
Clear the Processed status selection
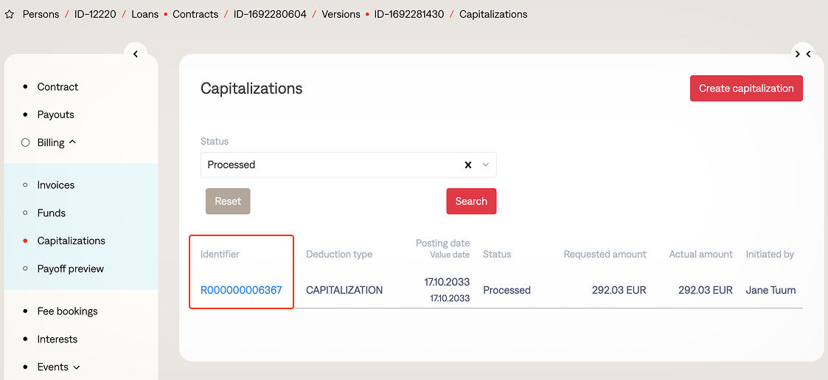click(x=467, y=165)
